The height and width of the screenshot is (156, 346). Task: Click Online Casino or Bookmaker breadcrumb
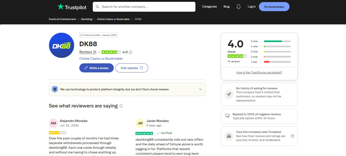click(114, 19)
